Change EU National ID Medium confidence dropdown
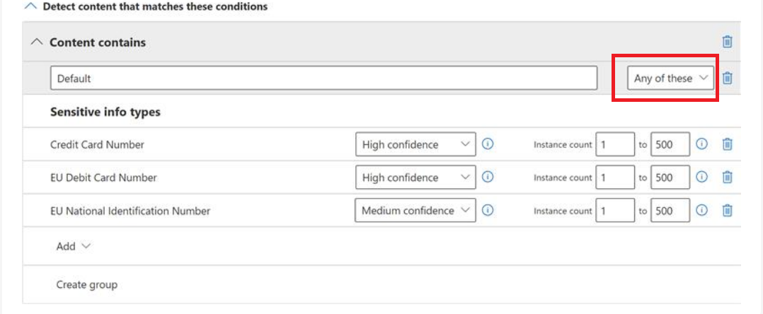The image size is (763, 314). tap(415, 210)
